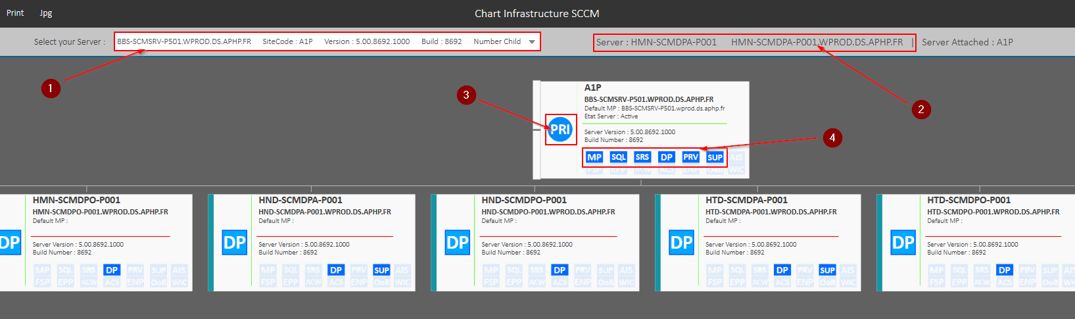This screenshot has width=1075, height=319.
Task: Click small DP role icon on HTD-SCMDPO-P001 card
Action: pyautogui.click(x=1005, y=270)
